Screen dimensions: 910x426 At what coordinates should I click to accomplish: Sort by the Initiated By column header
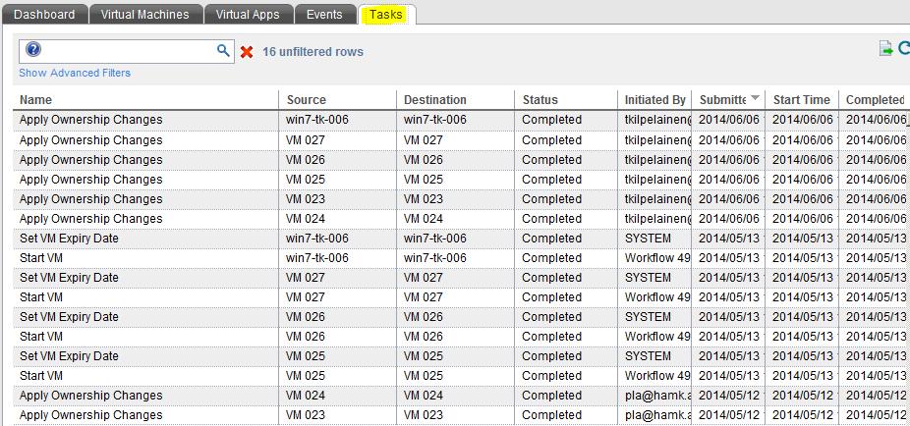point(655,100)
